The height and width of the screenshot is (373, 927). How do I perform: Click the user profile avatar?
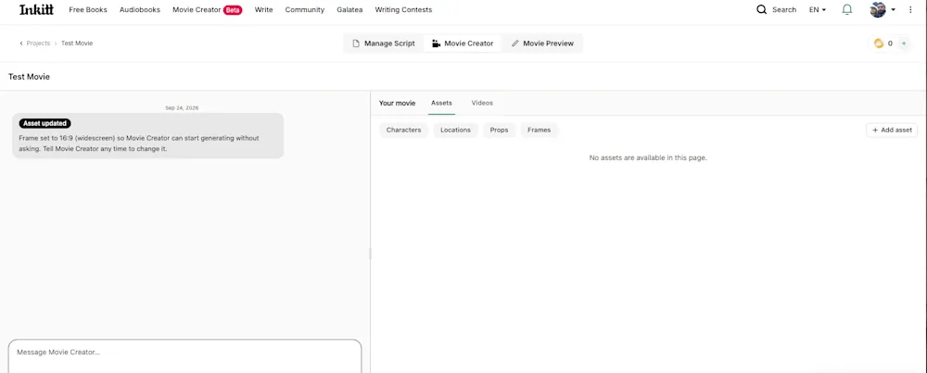[878, 9]
